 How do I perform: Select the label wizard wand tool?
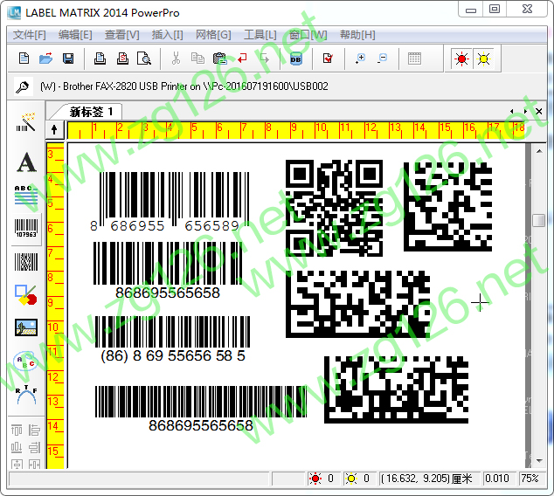tap(26, 122)
